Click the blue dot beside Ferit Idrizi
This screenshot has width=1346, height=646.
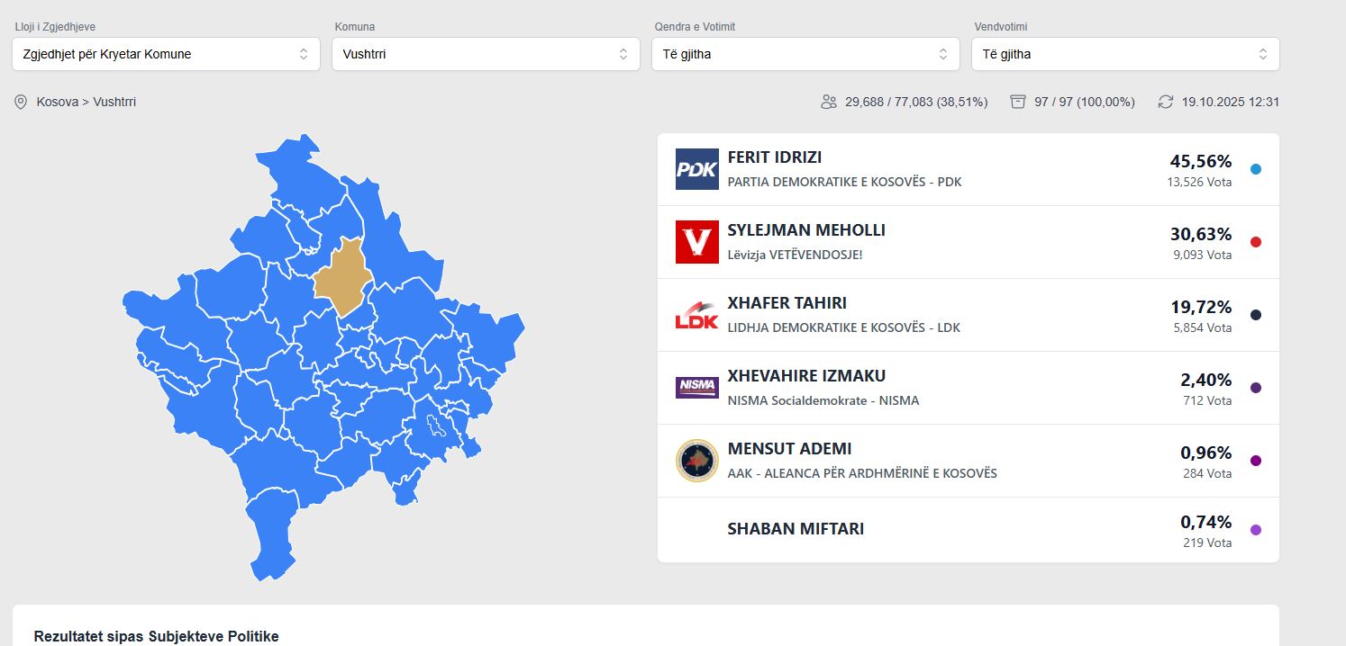click(x=1256, y=169)
